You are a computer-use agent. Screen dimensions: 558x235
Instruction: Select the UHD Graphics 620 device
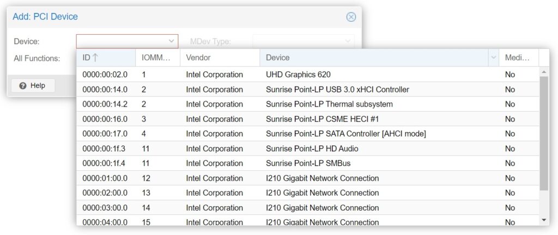pyautogui.click(x=308, y=75)
